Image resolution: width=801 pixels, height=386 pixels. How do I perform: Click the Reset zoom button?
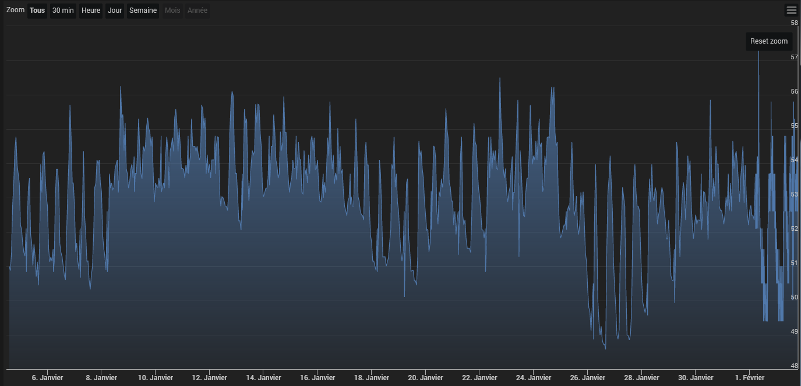pos(768,41)
